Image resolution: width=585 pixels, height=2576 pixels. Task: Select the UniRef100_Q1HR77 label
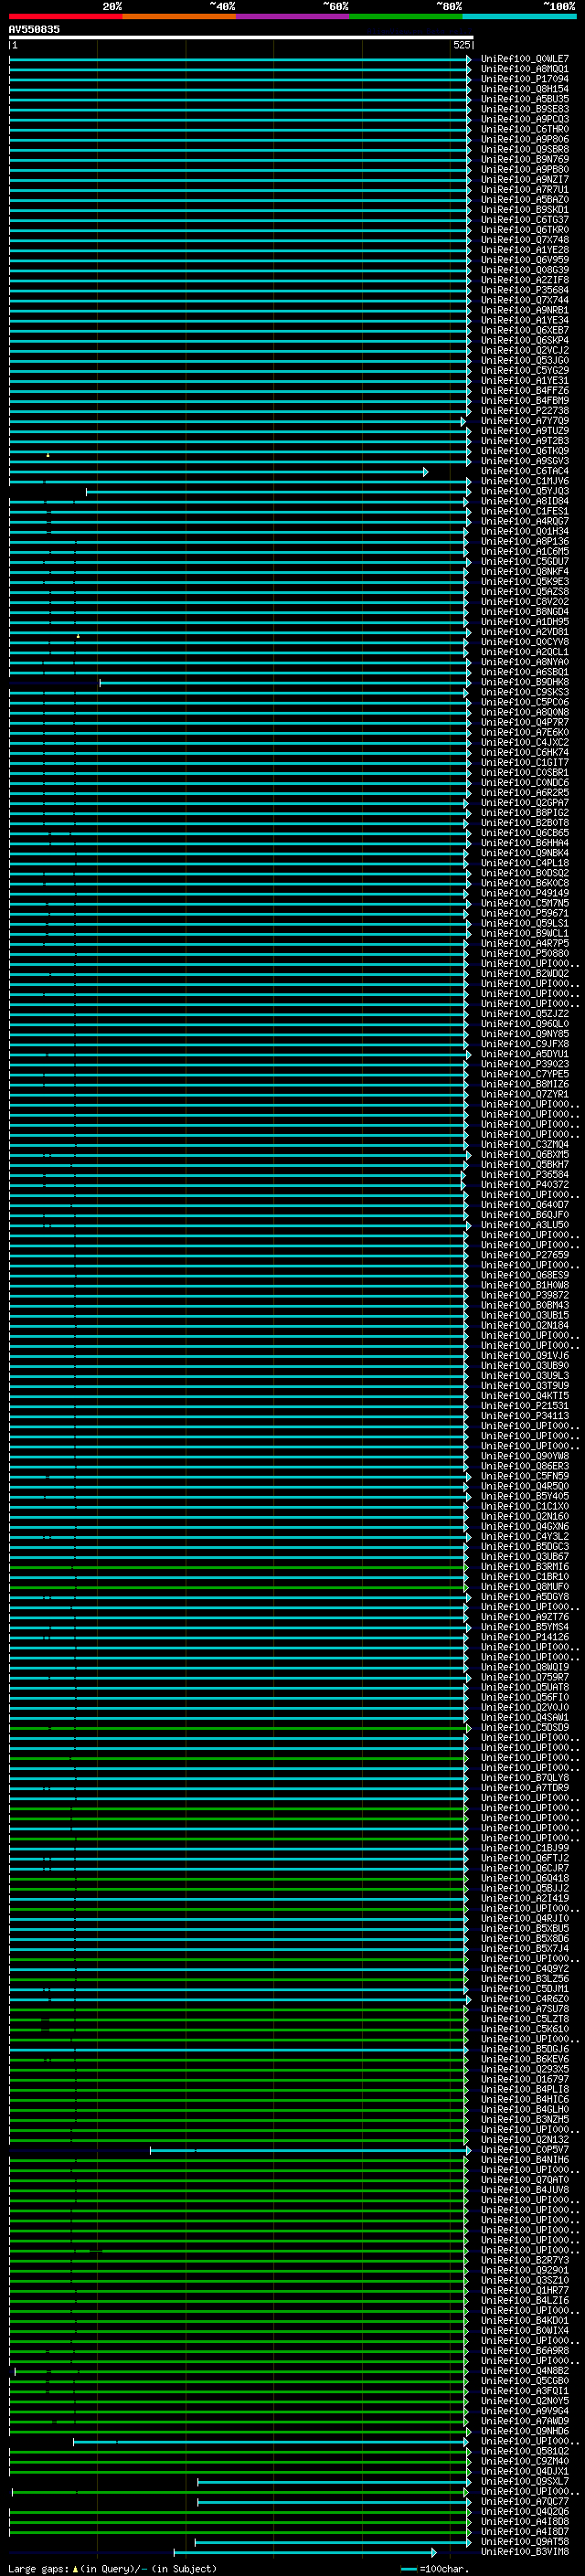524,2290
